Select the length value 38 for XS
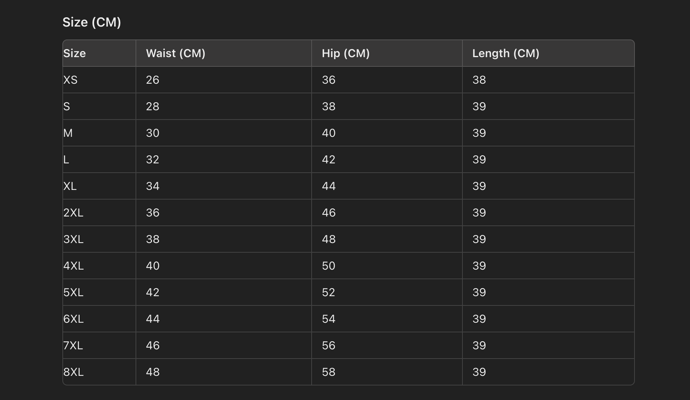 click(479, 80)
